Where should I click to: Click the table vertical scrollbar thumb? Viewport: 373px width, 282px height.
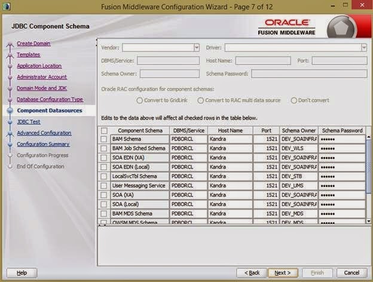(368, 167)
